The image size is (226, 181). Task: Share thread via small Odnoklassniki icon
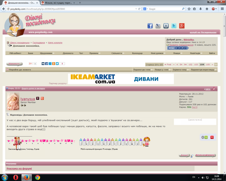pos(54,64)
